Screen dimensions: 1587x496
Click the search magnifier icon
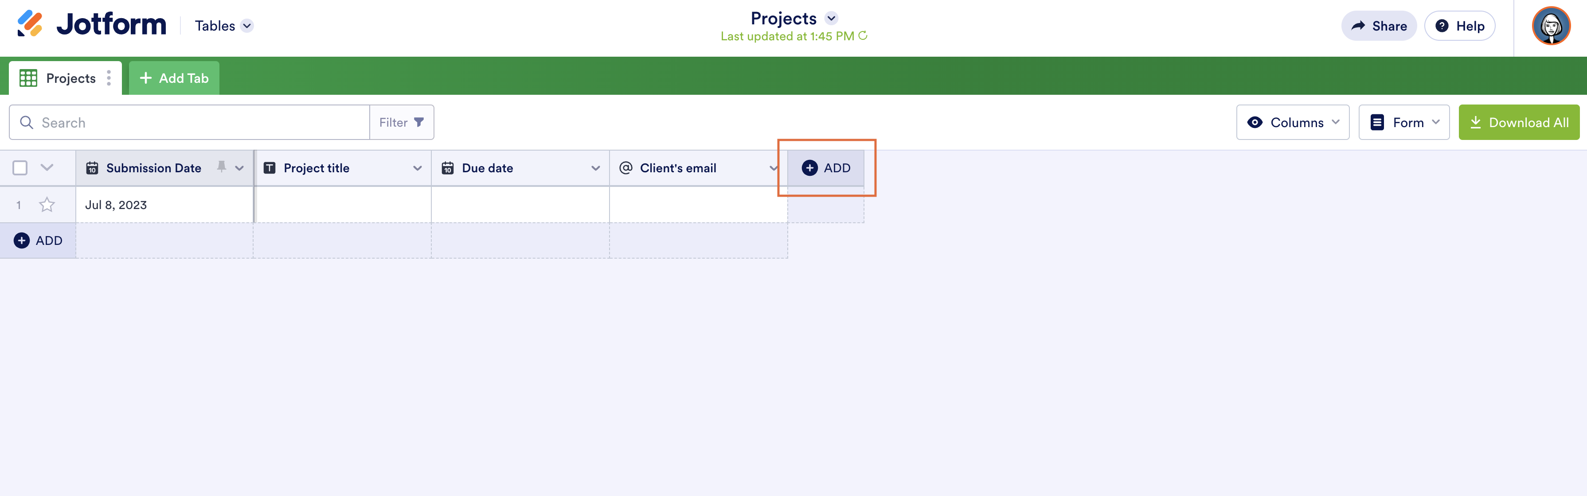(x=27, y=123)
